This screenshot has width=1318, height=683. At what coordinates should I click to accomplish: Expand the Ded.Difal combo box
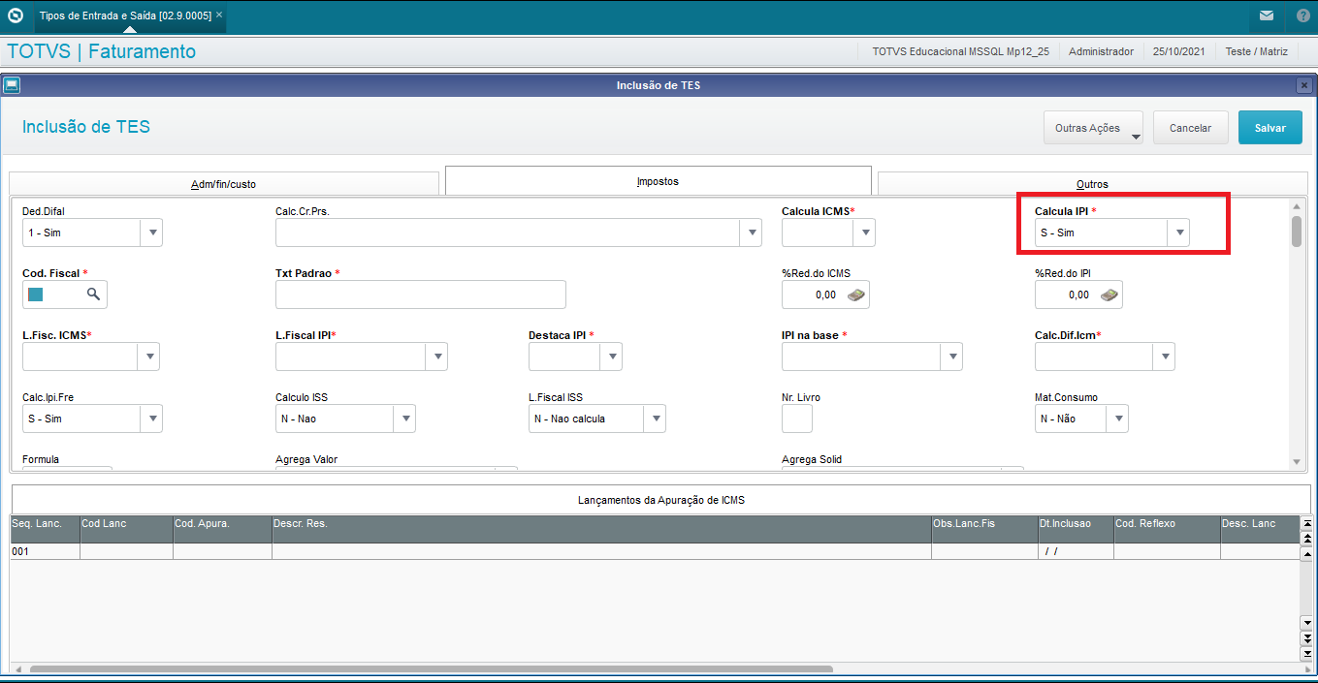[x=152, y=233]
